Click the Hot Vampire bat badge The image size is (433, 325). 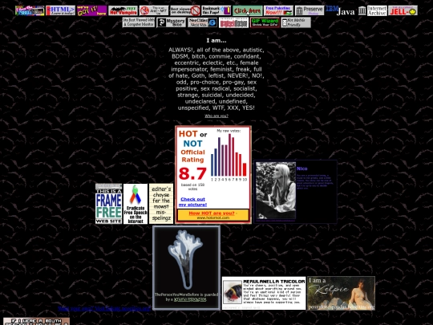pos(123,10)
